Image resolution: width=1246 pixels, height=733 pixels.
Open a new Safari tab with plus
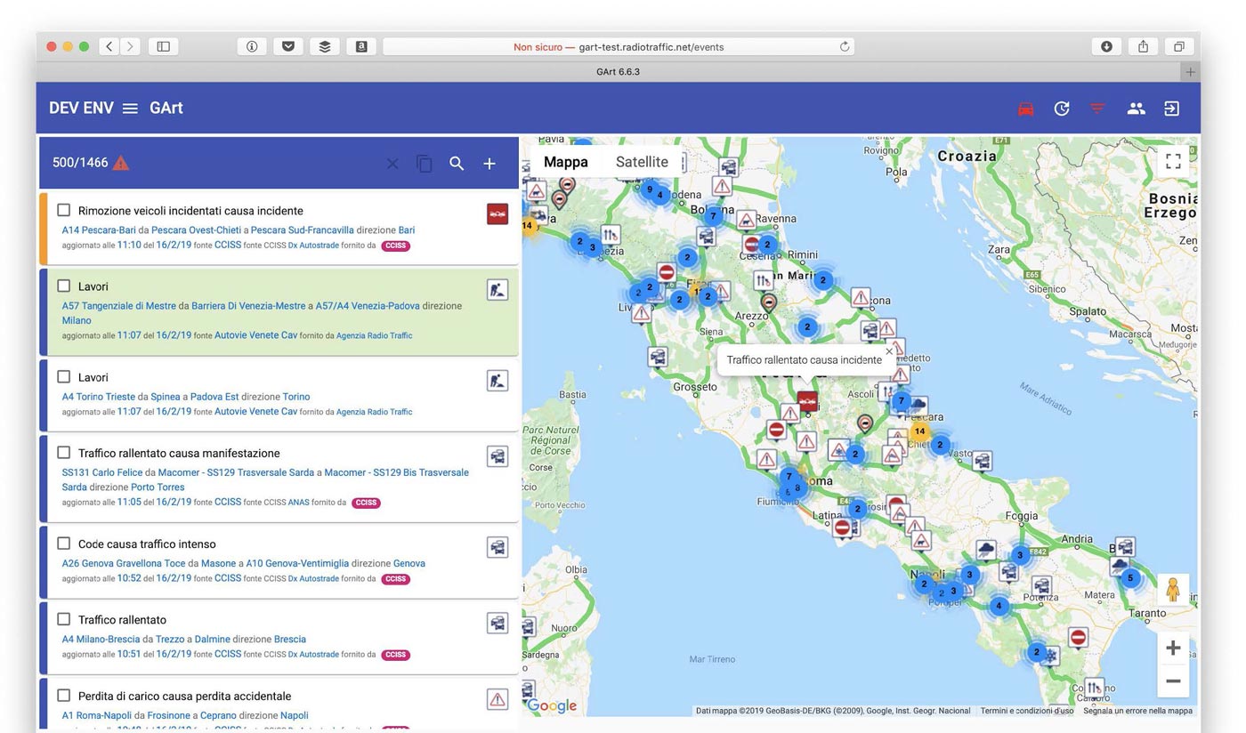[x=1190, y=72]
